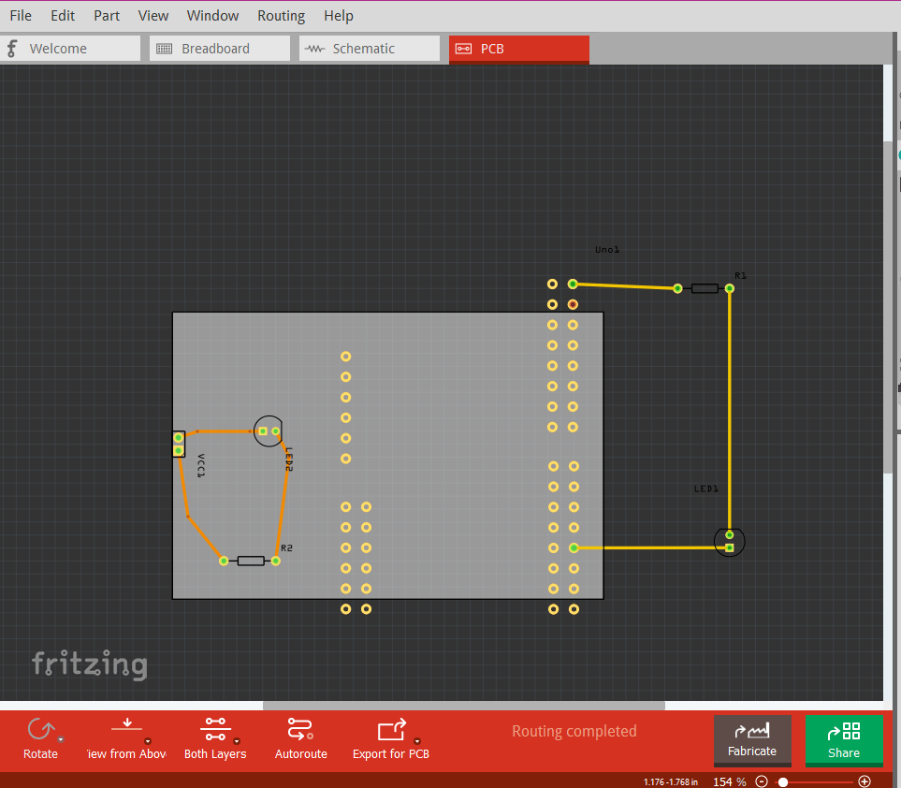The height and width of the screenshot is (788, 901).
Task: Open the Rotate options dropdown arrow
Action: point(60,739)
